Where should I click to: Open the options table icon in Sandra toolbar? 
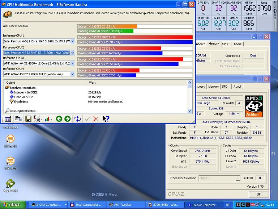[8, 119]
